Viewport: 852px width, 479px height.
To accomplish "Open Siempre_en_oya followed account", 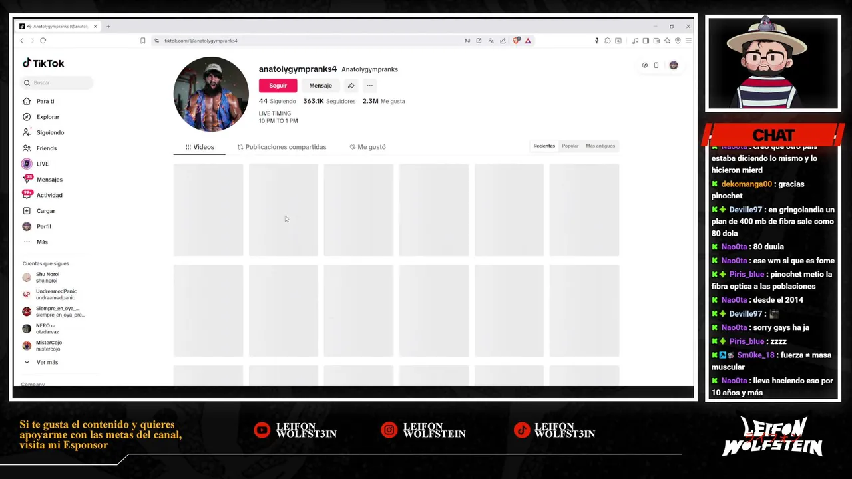I will pyautogui.click(x=53, y=311).
